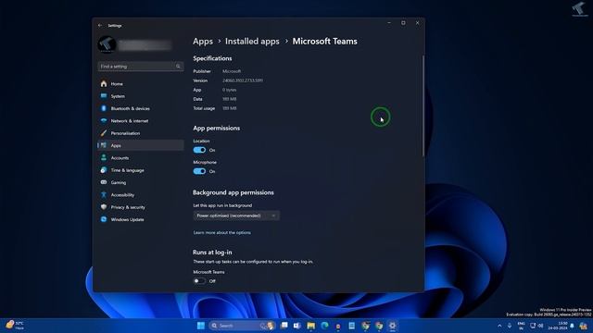Click the Network wifi icon in sidebar

[x=104, y=121]
